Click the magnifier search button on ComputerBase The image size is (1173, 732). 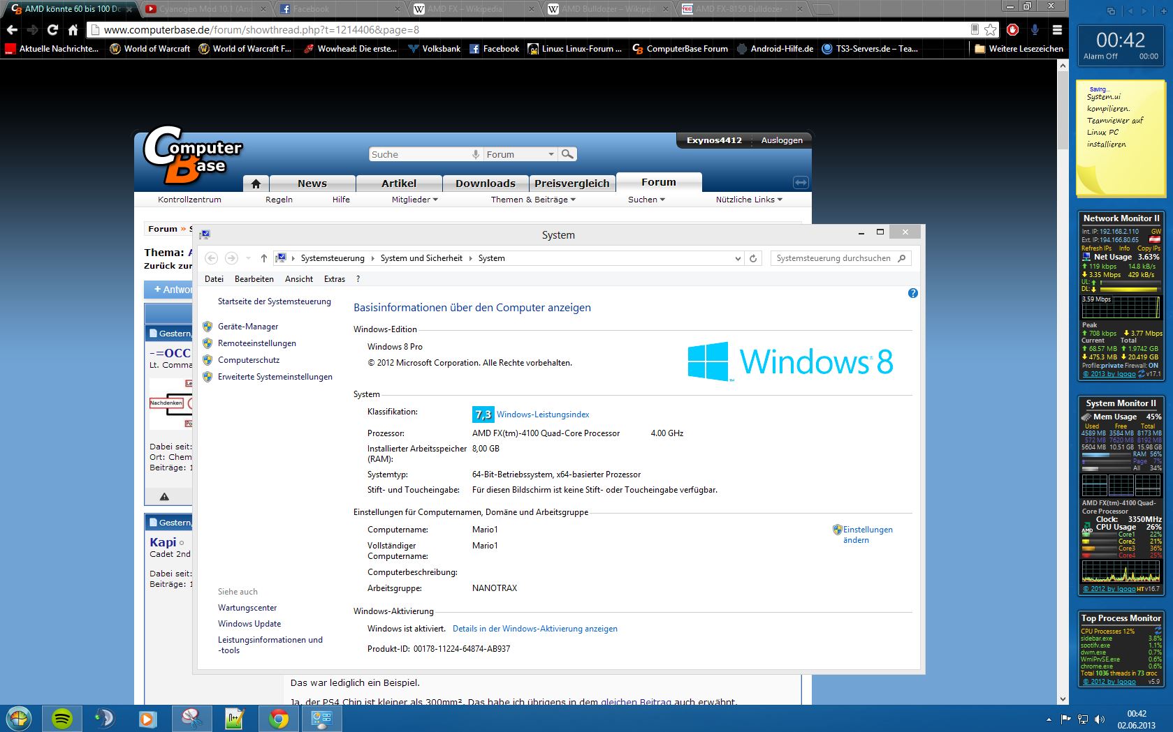[568, 154]
